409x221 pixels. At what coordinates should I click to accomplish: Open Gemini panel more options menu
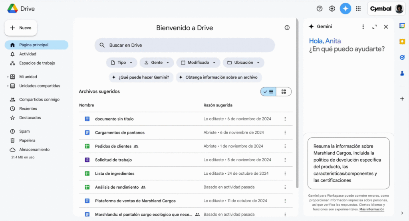click(363, 27)
